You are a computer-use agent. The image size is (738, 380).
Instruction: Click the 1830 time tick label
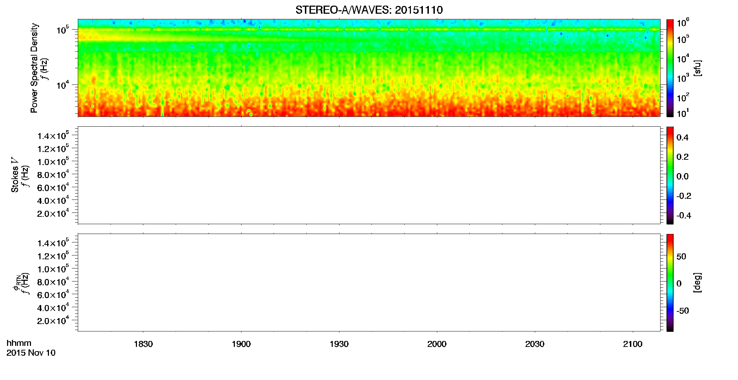click(143, 344)
